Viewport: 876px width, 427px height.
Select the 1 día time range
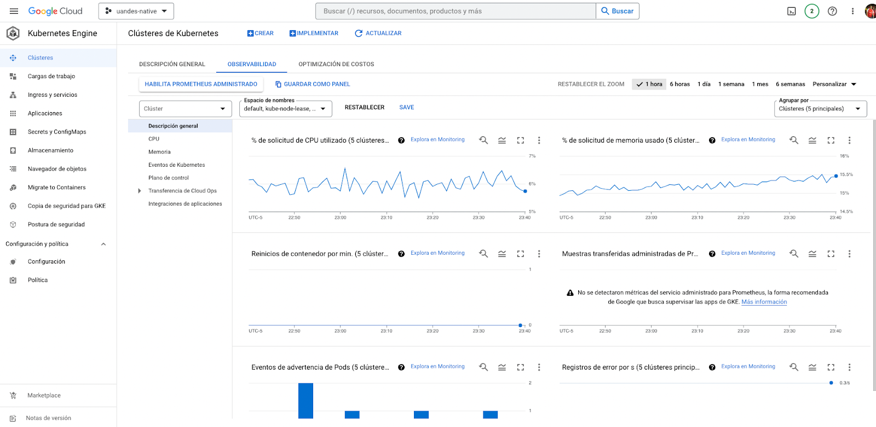click(704, 84)
